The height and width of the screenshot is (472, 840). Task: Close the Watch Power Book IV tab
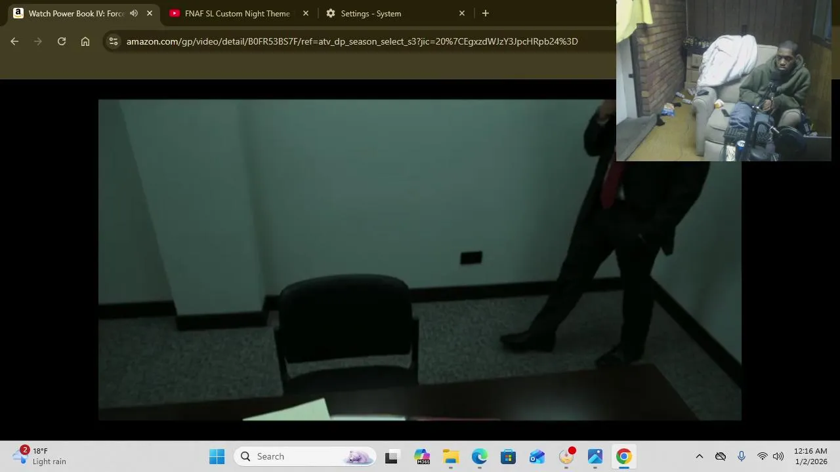(x=150, y=13)
